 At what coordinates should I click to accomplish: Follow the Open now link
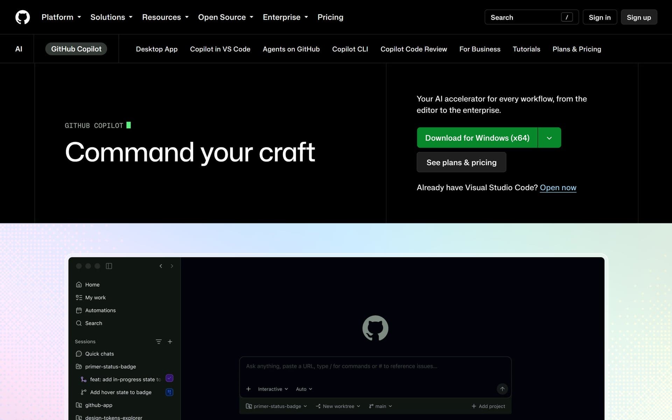(x=558, y=188)
